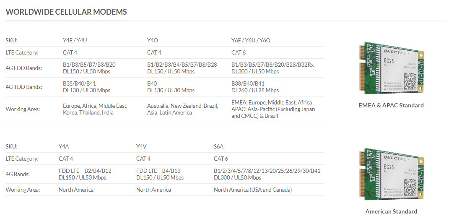Click the Y4E / Y4U SKU cell
The width and height of the screenshot is (449, 224).
75,40
